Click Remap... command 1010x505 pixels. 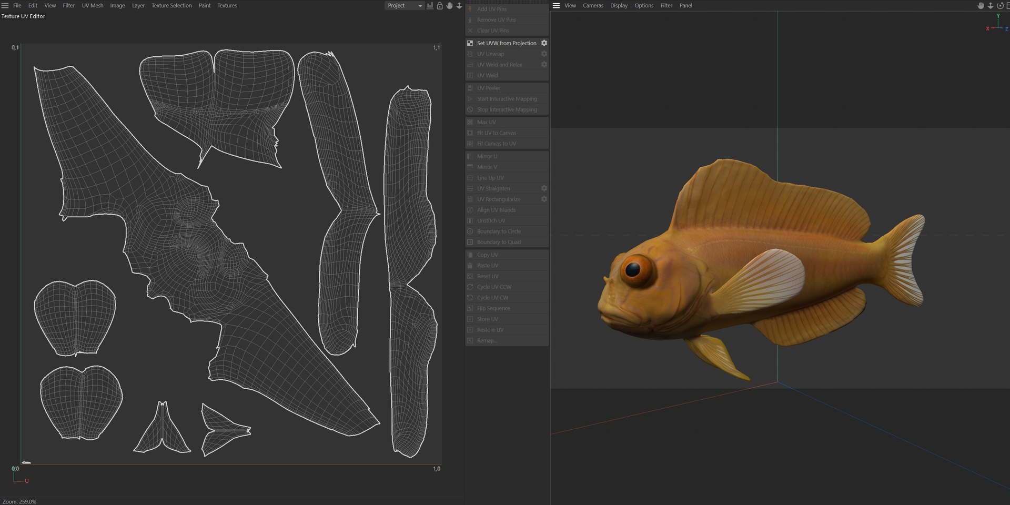click(x=507, y=340)
